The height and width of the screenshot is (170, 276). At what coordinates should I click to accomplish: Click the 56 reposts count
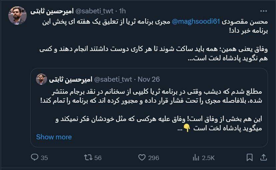(x=98, y=158)
